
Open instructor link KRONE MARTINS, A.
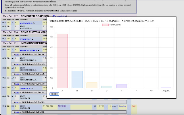click(28, 50)
